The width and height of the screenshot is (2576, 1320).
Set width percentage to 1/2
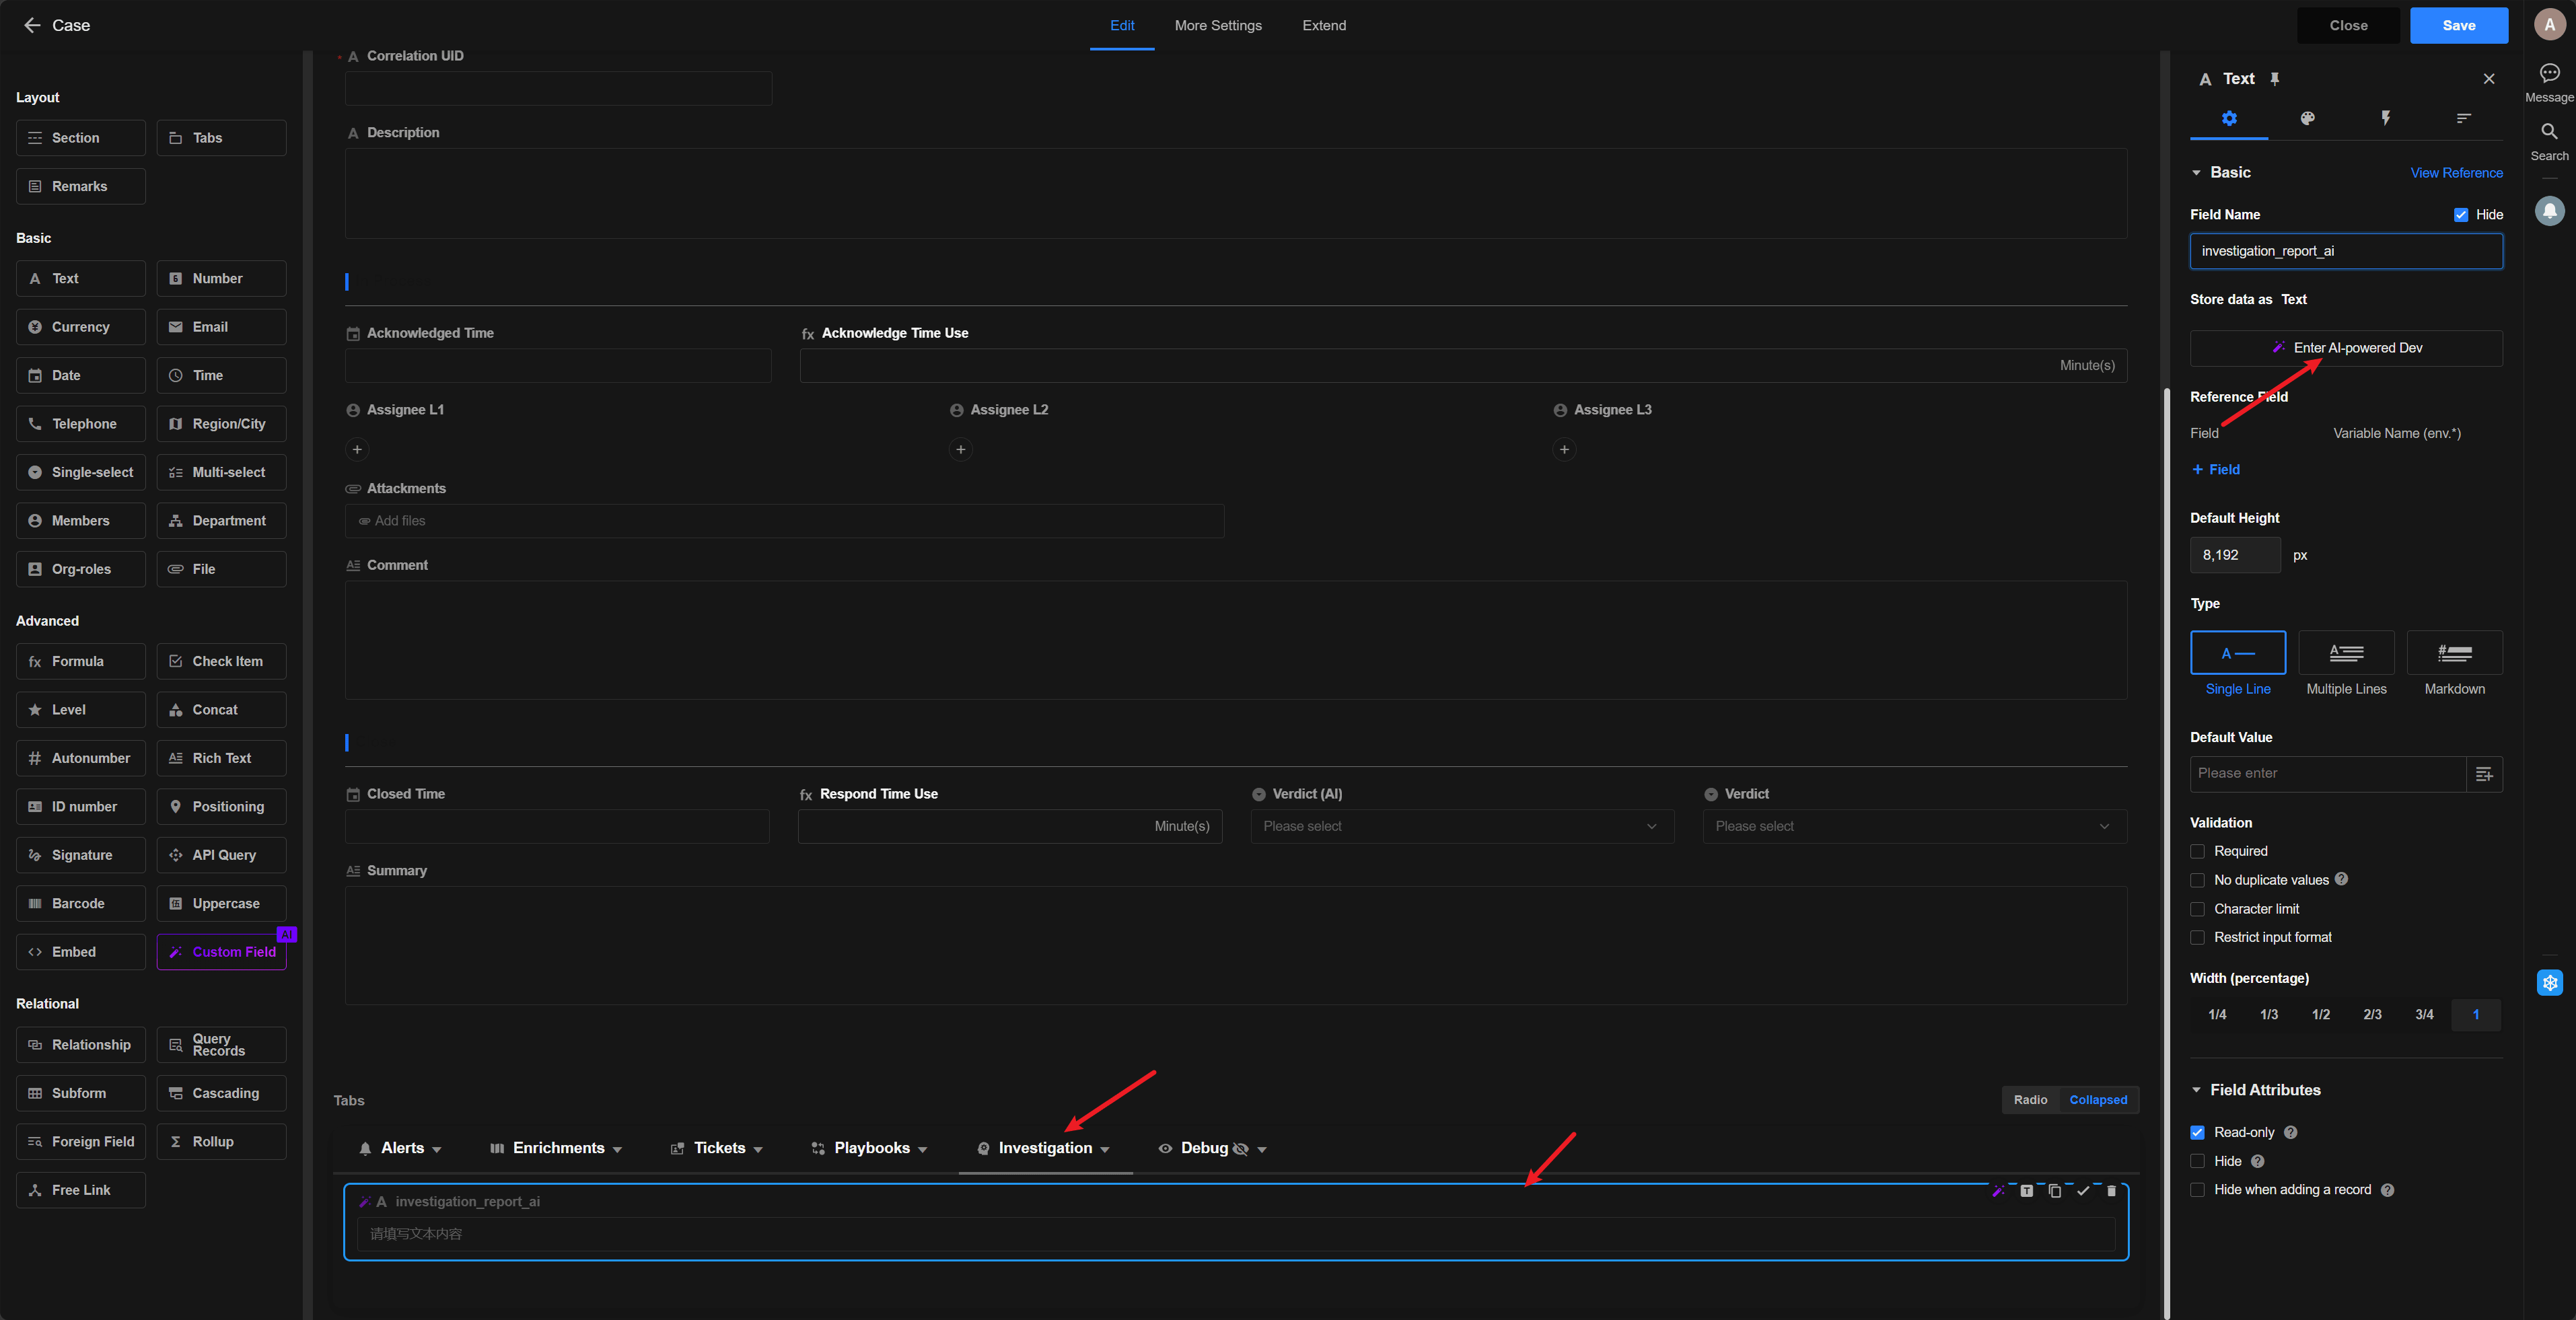(2321, 1014)
